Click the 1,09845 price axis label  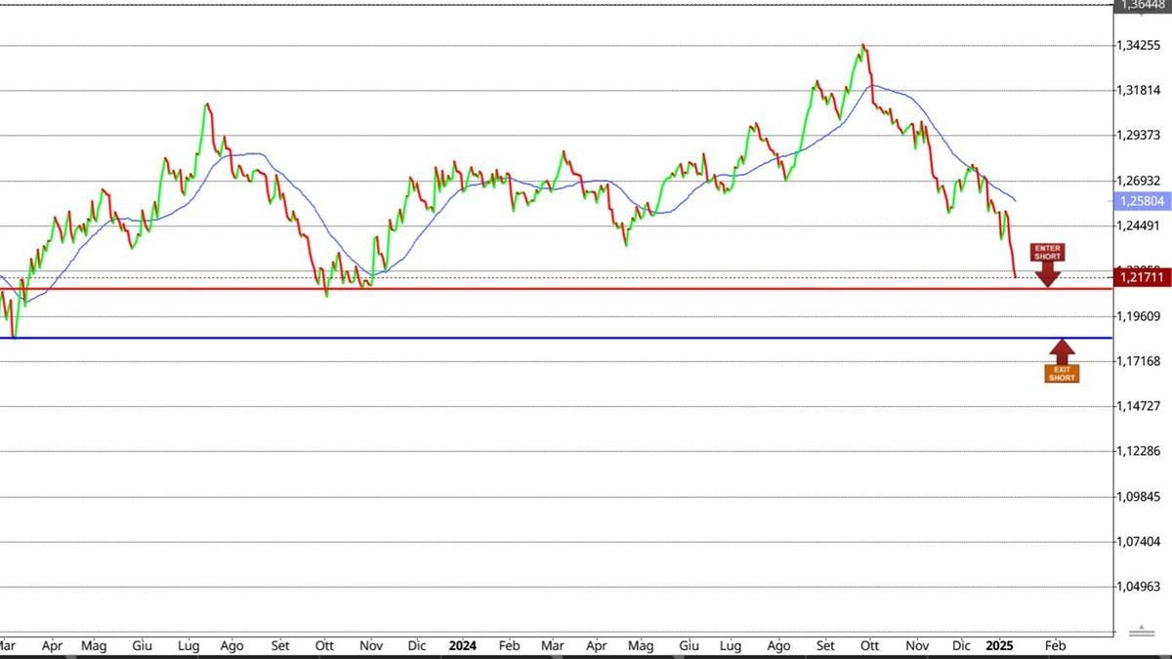coord(1141,496)
